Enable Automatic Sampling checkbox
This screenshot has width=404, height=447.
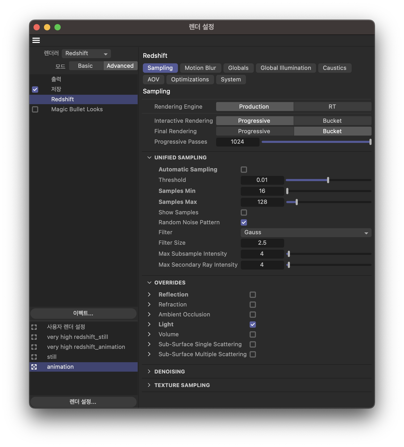coord(244,169)
